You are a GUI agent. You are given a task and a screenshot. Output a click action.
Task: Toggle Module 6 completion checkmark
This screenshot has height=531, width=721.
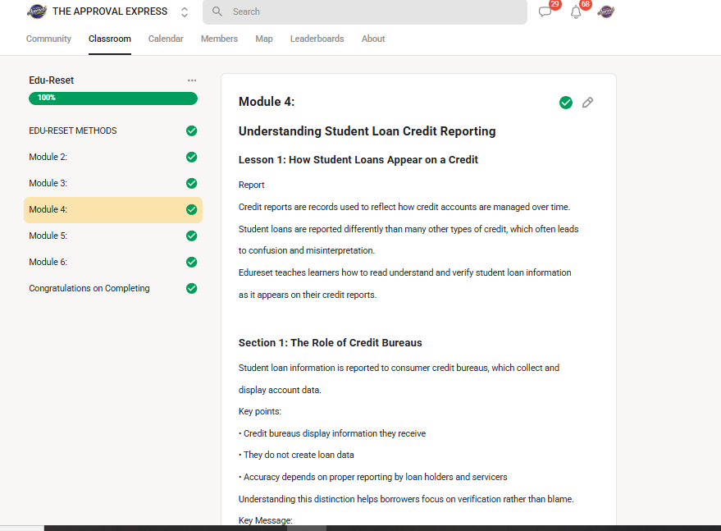coord(192,262)
